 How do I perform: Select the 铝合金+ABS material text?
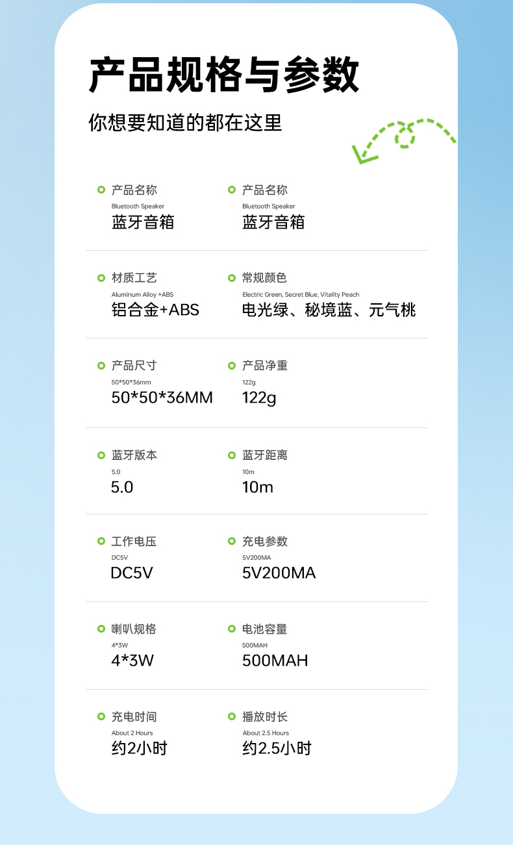coord(155,310)
